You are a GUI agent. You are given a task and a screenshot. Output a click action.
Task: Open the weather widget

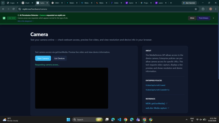click(11, 119)
